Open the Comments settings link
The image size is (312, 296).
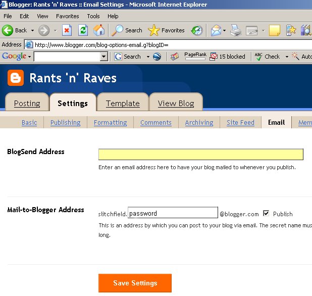[156, 122]
